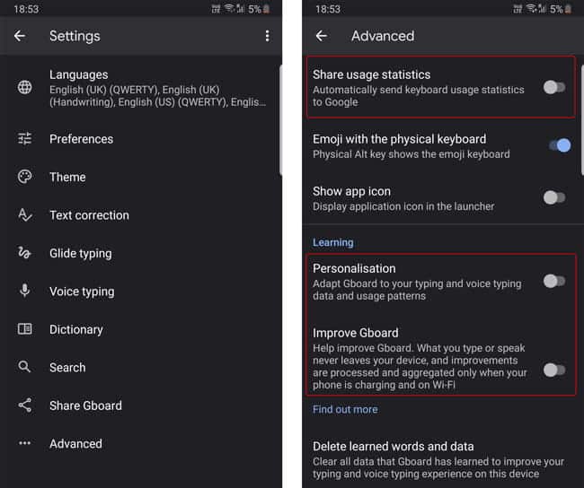The height and width of the screenshot is (488, 584).
Task: Enable the Personalisation toggle
Action: point(554,281)
